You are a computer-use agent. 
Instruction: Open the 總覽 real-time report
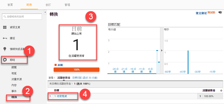click(x=14, y=67)
